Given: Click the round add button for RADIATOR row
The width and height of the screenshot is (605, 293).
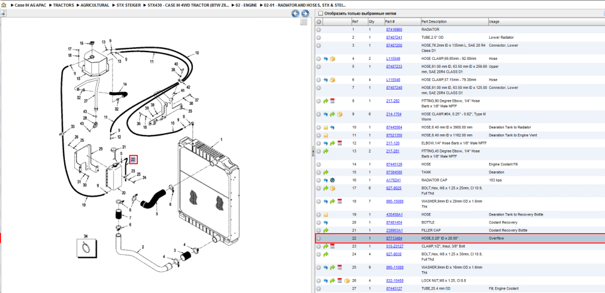Looking at the screenshot, I should coord(319,30).
